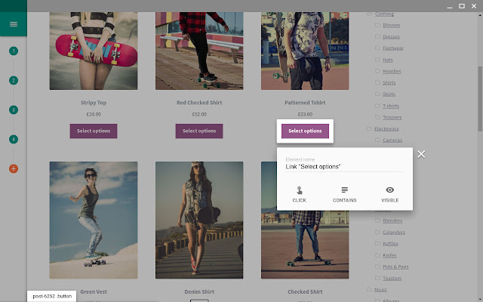Close the element popup with X
Image resolution: width=483 pixels, height=302 pixels.
coord(421,154)
